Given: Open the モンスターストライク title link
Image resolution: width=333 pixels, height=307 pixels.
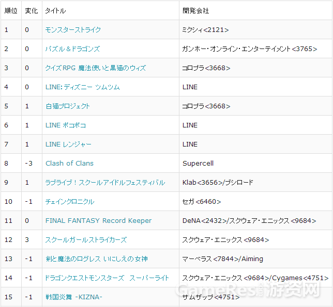Looking at the screenshot, I should pyautogui.click(x=73, y=29).
